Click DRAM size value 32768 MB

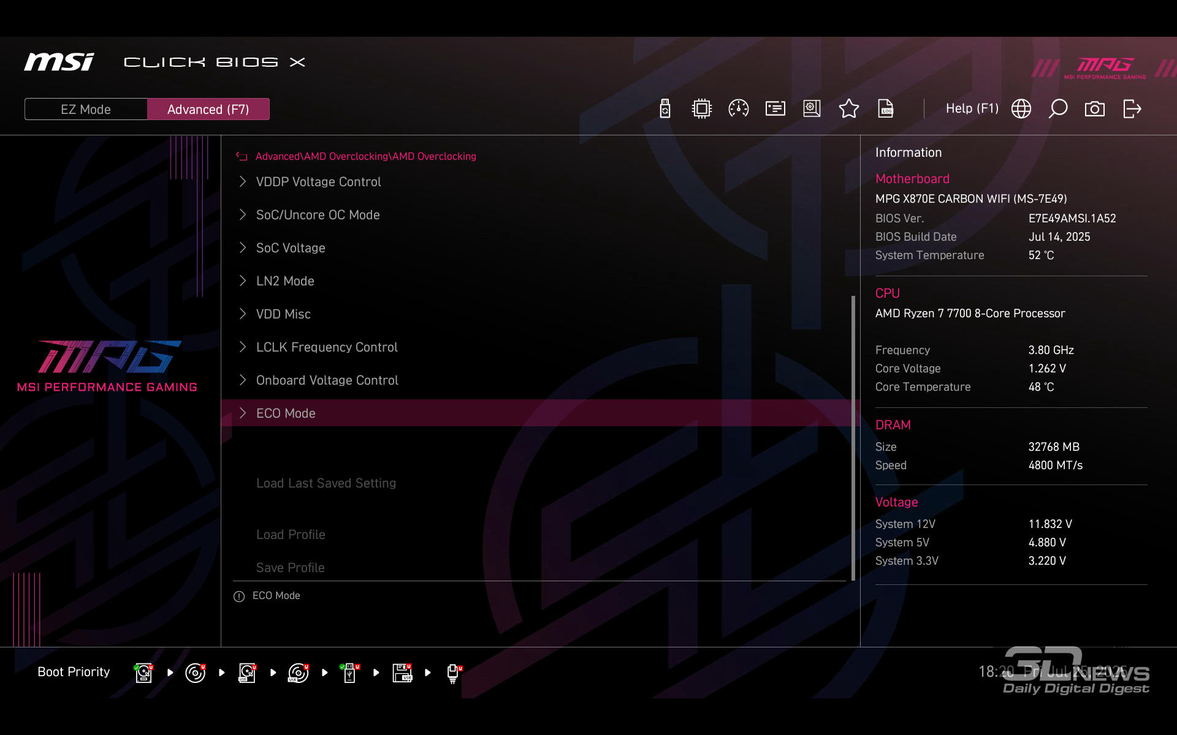tap(1054, 447)
